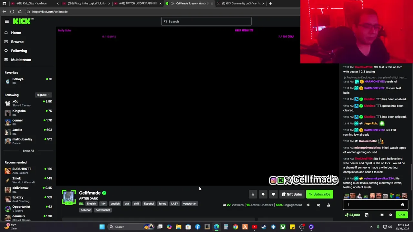This screenshot has height=232, width=413.
Task: Click the green Subscribe button
Action: pyautogui.click(x=319, y=194)
